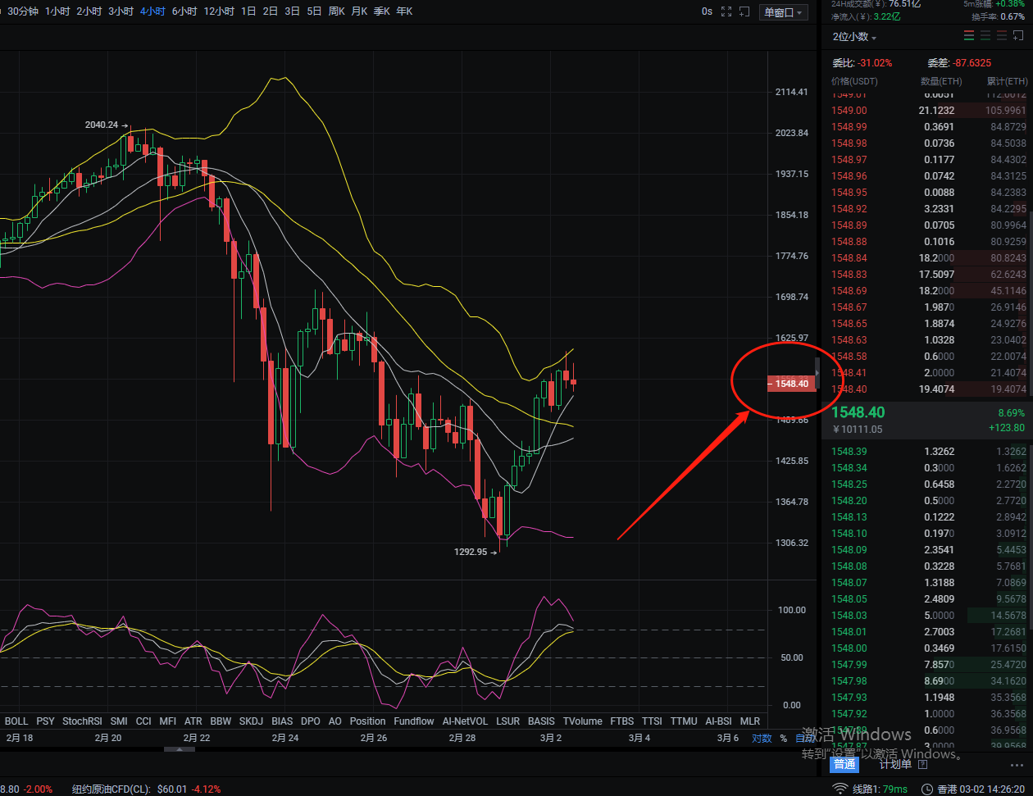Show combined buy and sell order book view
The height and width of the screenshot is (796, 1033).
(x=969, y=36)
